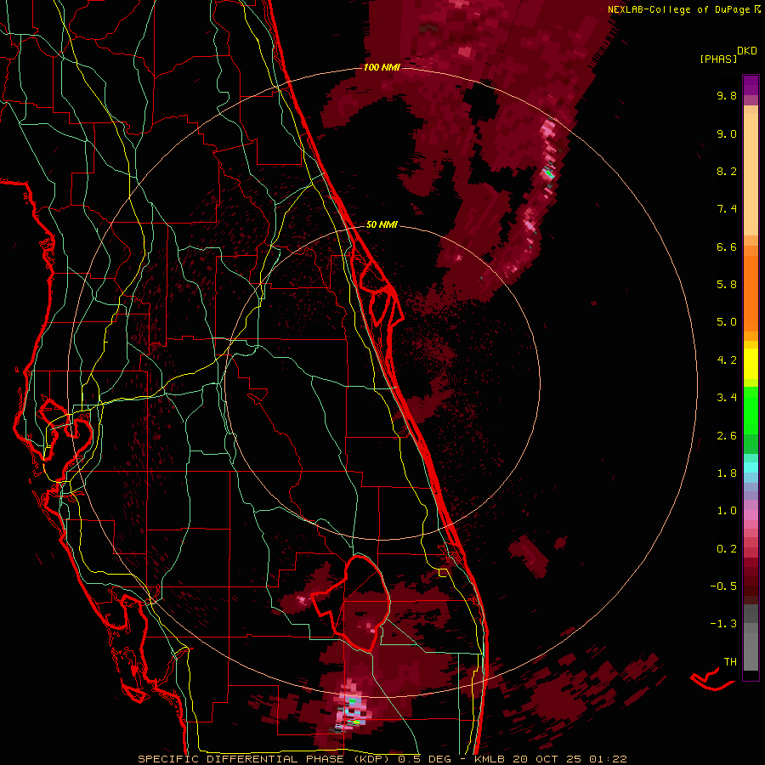Image resolution: width=765 pixels, height=765 pixels.
Task: Click the [PHAS] units label
Action: [718, 59]
